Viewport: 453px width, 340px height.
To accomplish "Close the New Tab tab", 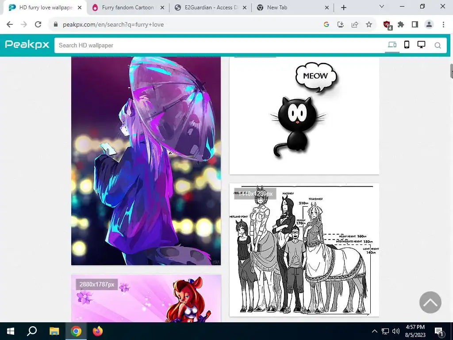I will tap(327, 8).
